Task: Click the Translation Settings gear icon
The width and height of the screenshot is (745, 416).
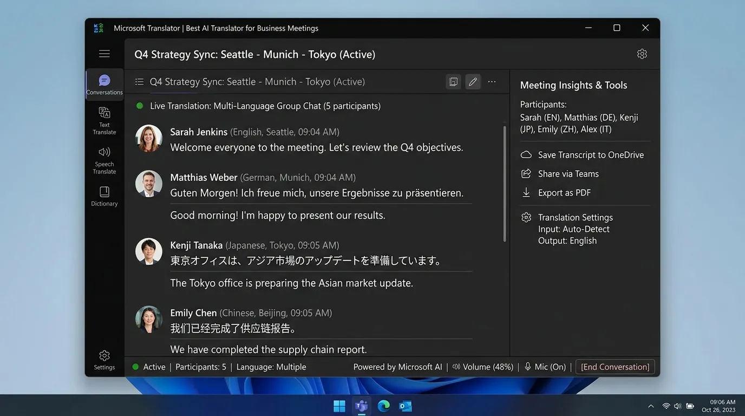Action: [x=526, y=217]
